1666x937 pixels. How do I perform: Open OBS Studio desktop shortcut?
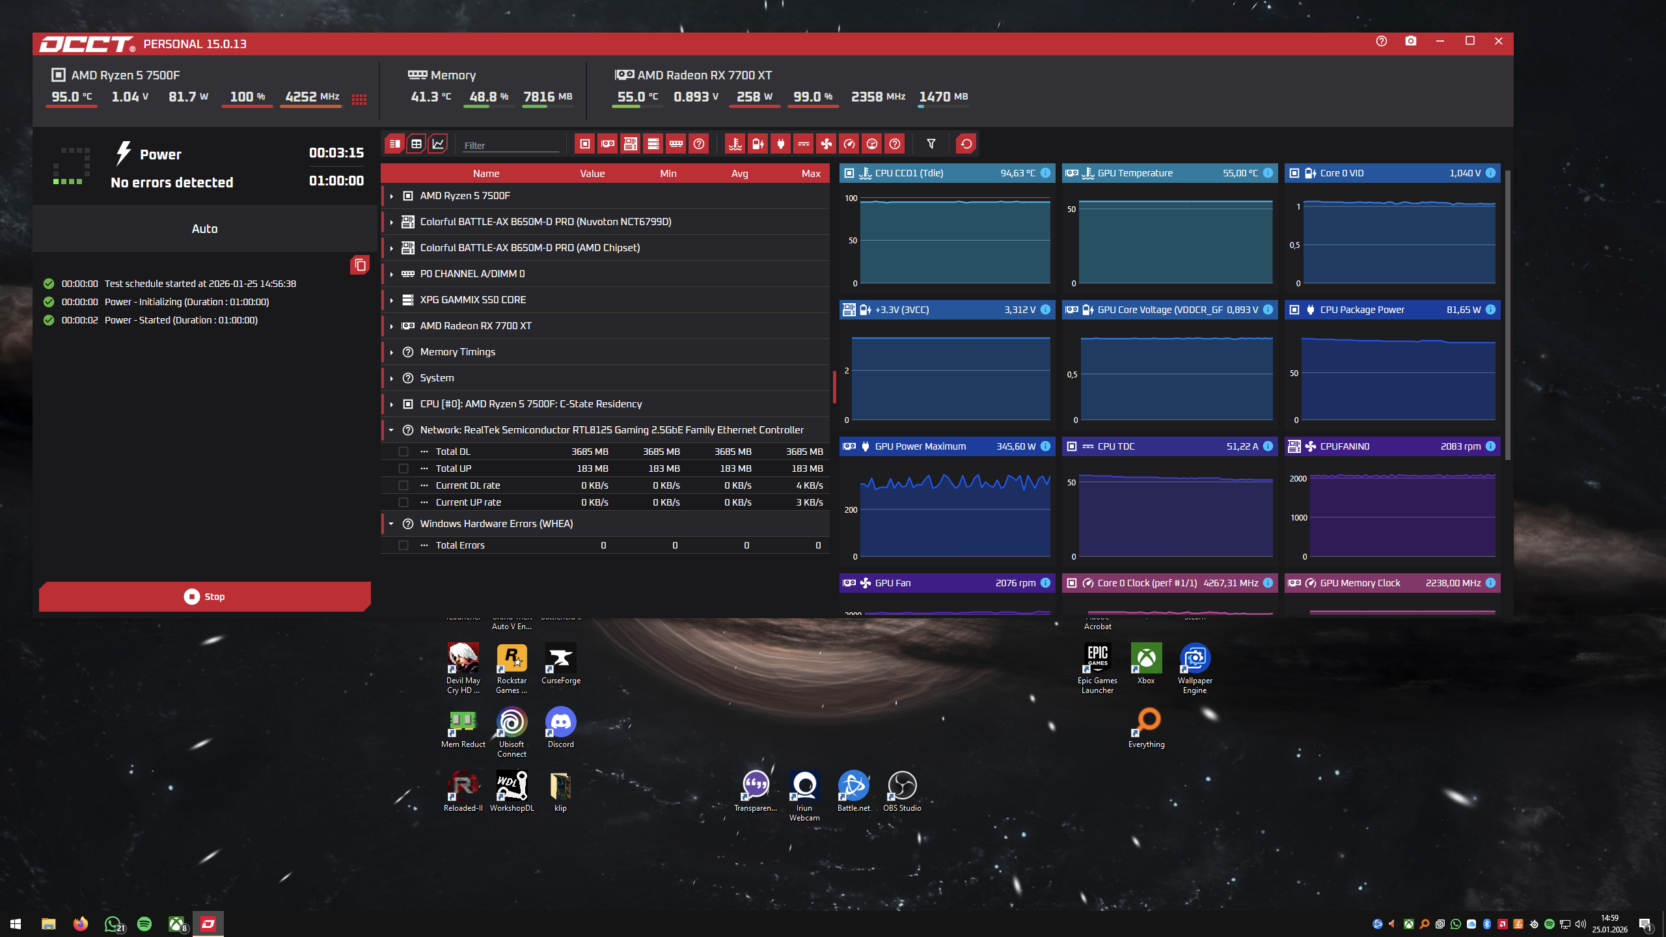(x=902, y=791)
